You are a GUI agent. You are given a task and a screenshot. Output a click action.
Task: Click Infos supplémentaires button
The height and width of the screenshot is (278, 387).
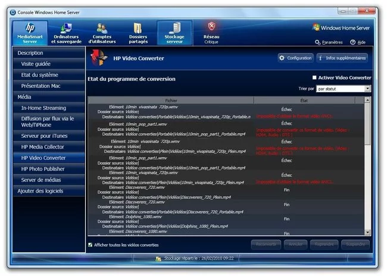point(342,58)
